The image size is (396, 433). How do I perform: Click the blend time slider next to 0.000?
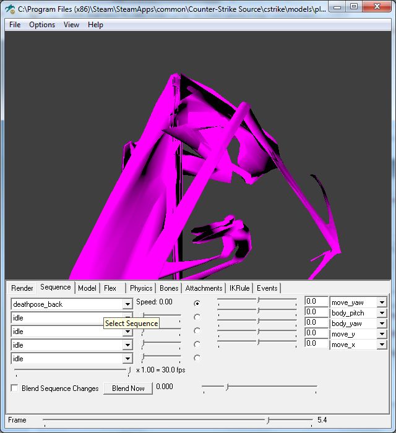[260, 388]
